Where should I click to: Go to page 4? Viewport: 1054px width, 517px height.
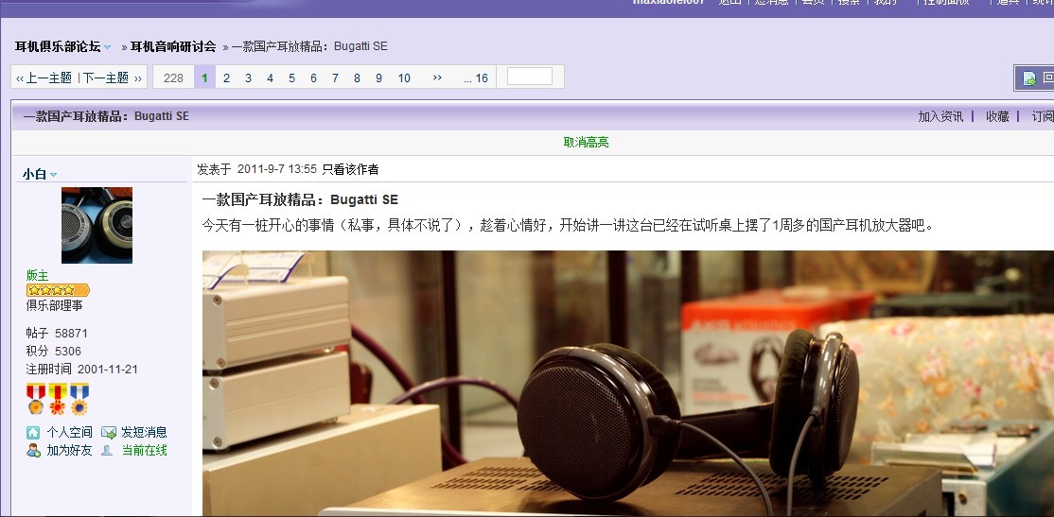[271, 78]
